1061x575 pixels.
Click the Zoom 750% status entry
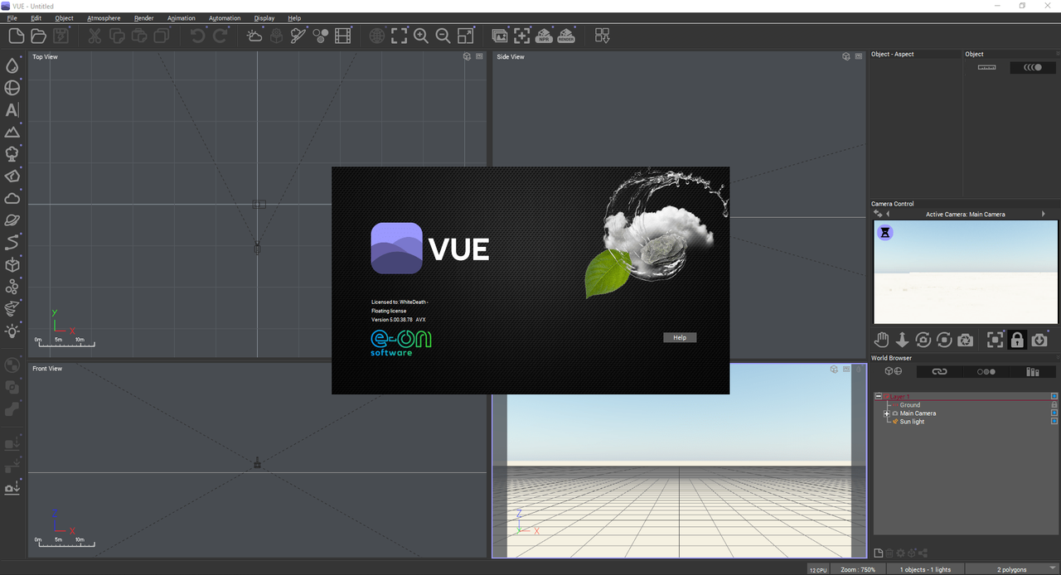coord(857,569)
